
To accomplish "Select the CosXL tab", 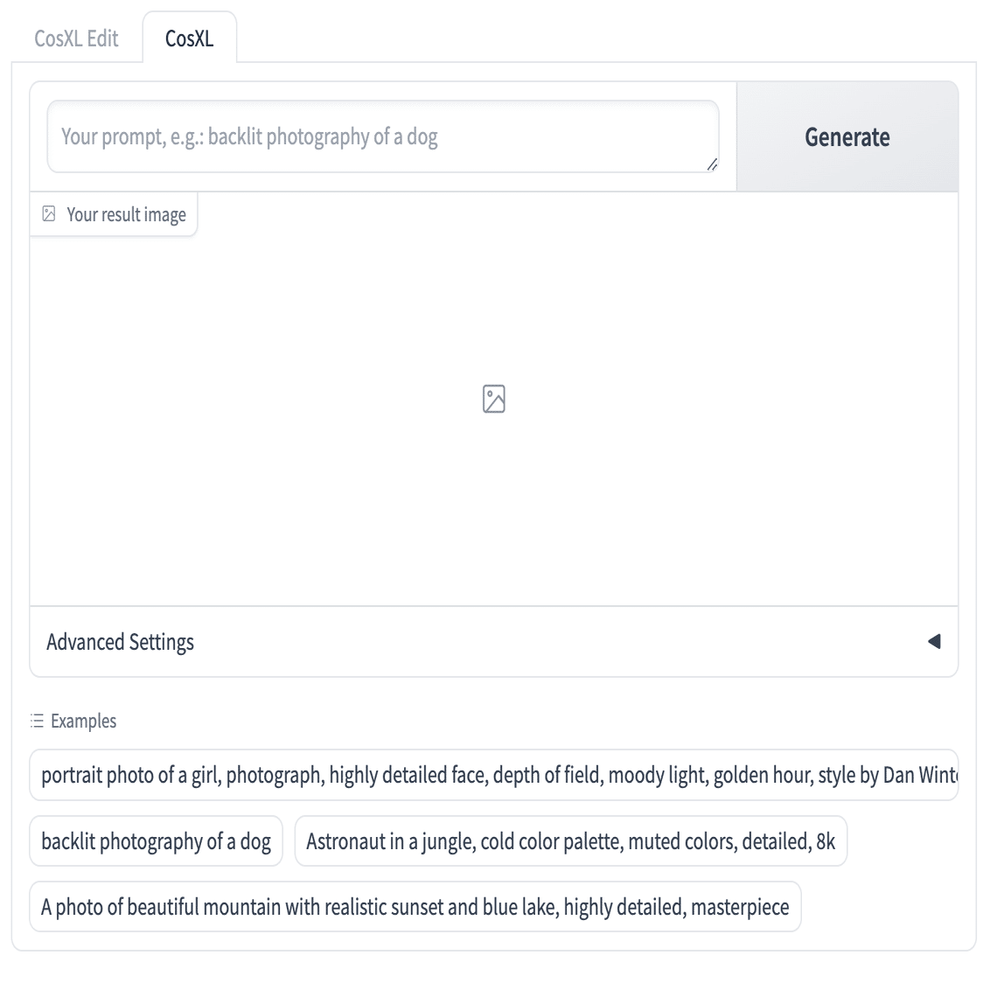I will (x=189, y=38).
